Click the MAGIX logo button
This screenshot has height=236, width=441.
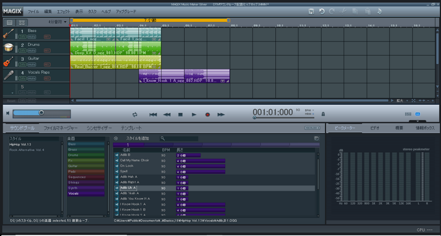[12, 11]
